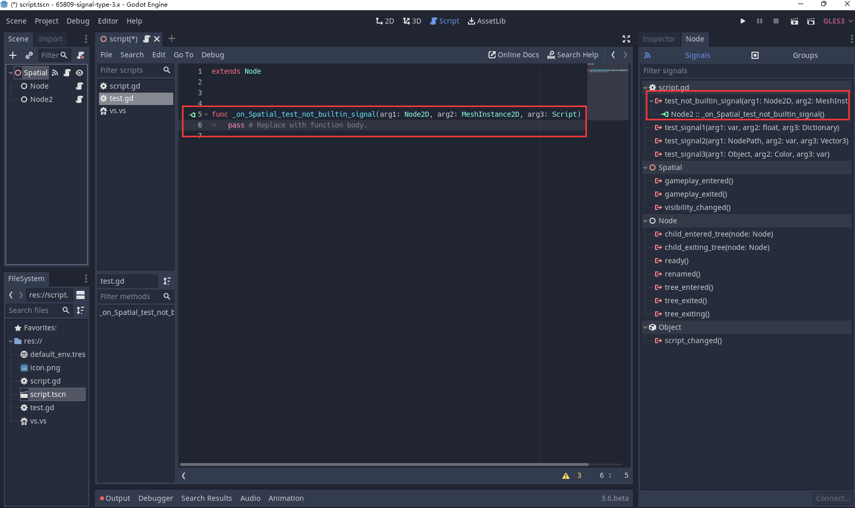The width and height of the screenshot is (855, 508).
Task: Switch to the Import tab
Action: click(x=51, y=39)
